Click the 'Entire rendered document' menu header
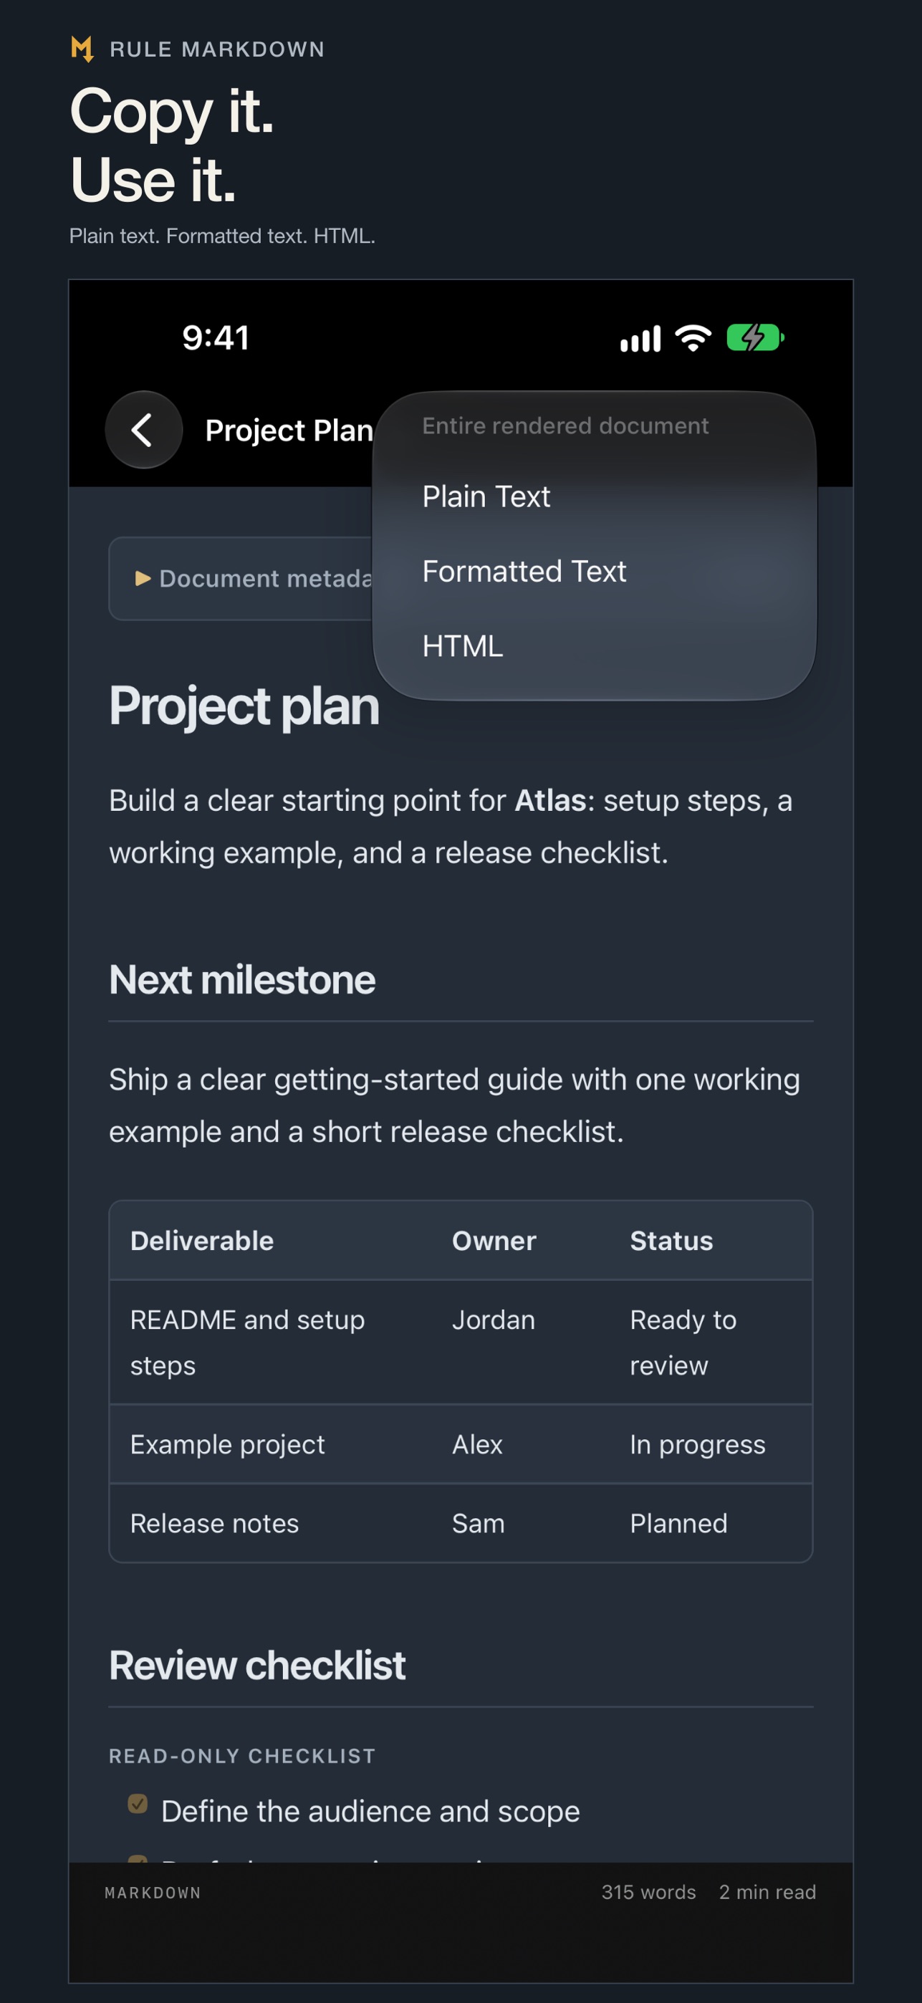The height and width of the screenshot is (2003, 922). (565, 426)
